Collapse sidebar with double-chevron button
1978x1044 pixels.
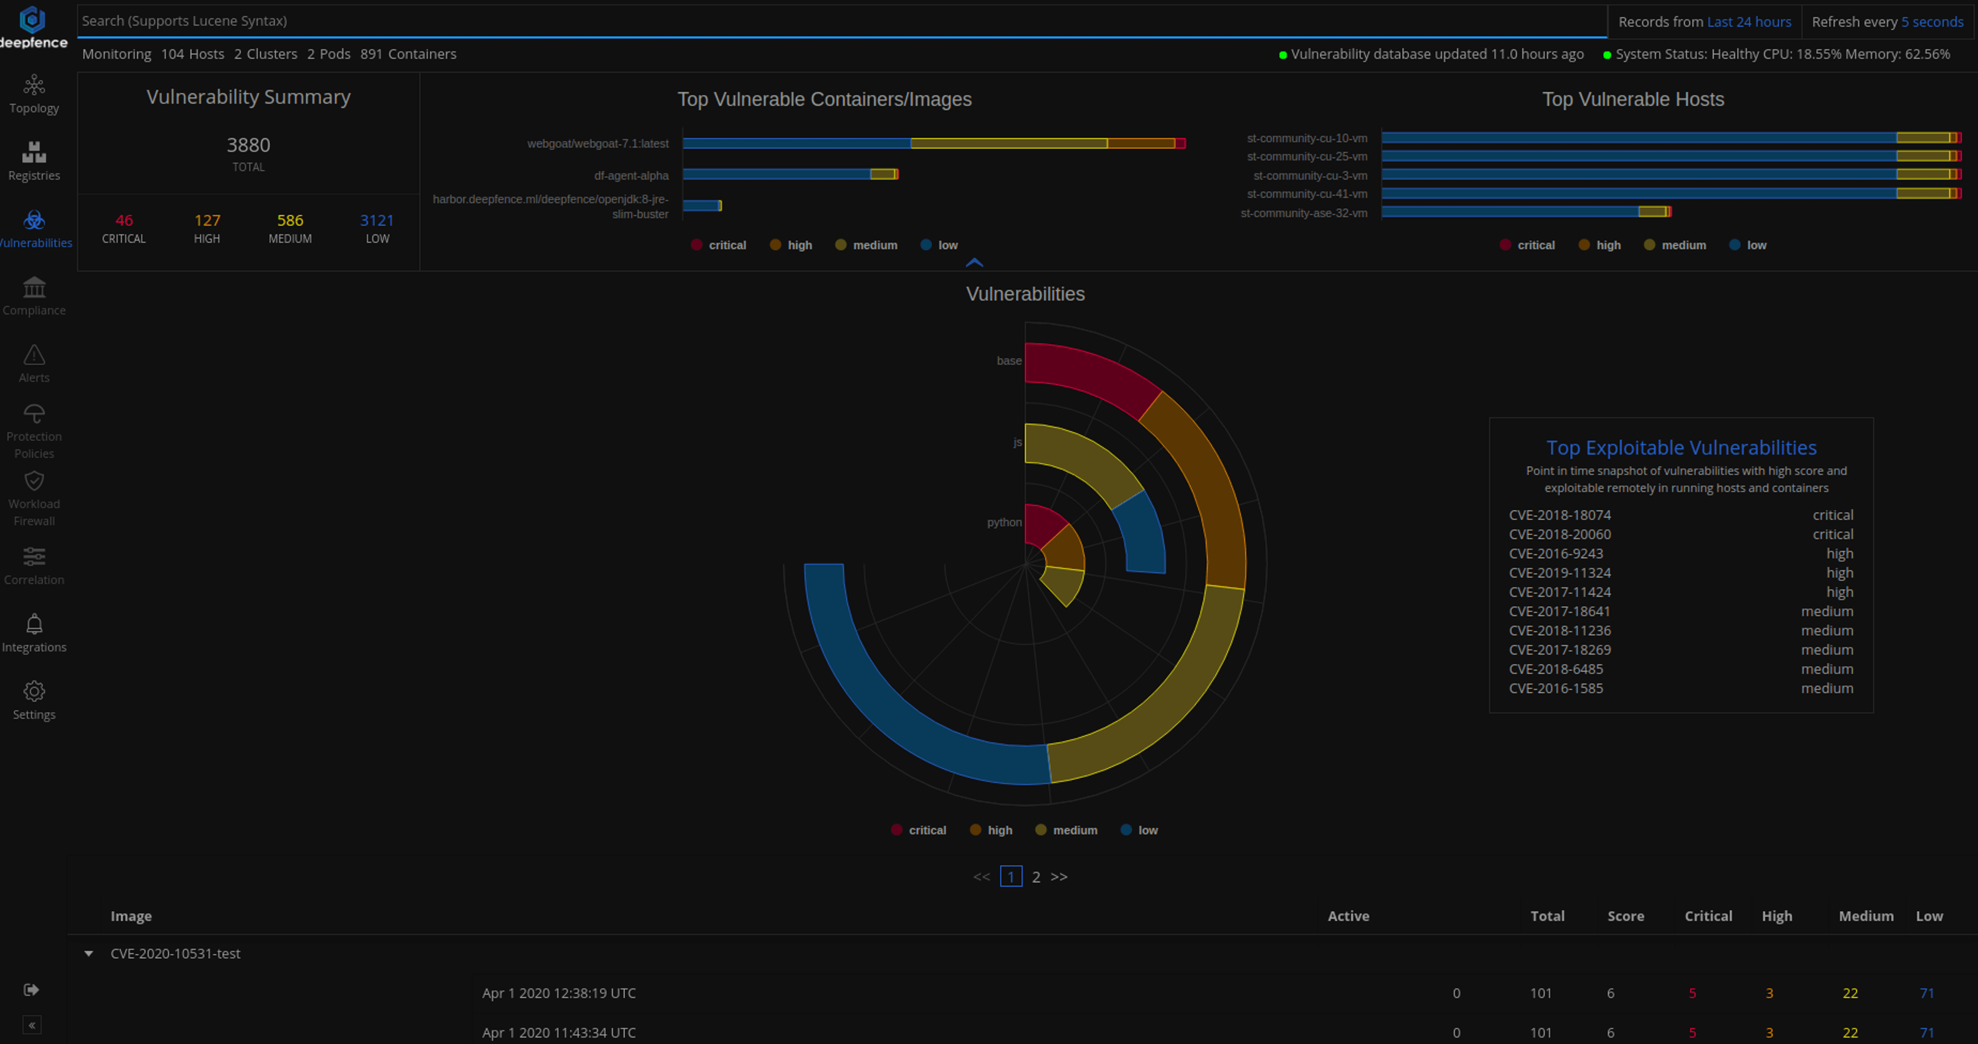click(x=31, y=1025)
